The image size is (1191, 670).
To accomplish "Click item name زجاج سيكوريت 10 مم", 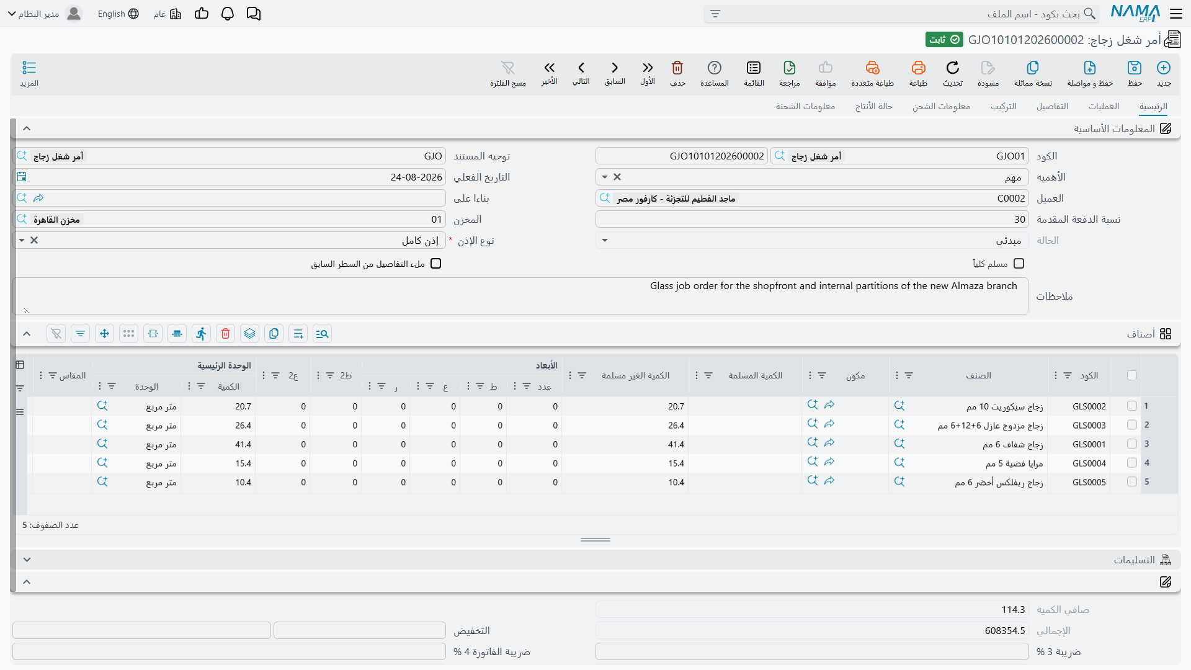I will click(1004, 407).
